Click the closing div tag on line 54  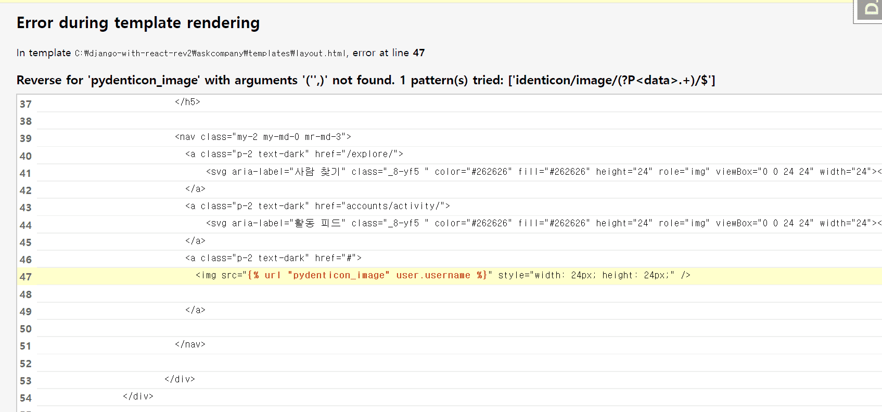coord(138,396)
